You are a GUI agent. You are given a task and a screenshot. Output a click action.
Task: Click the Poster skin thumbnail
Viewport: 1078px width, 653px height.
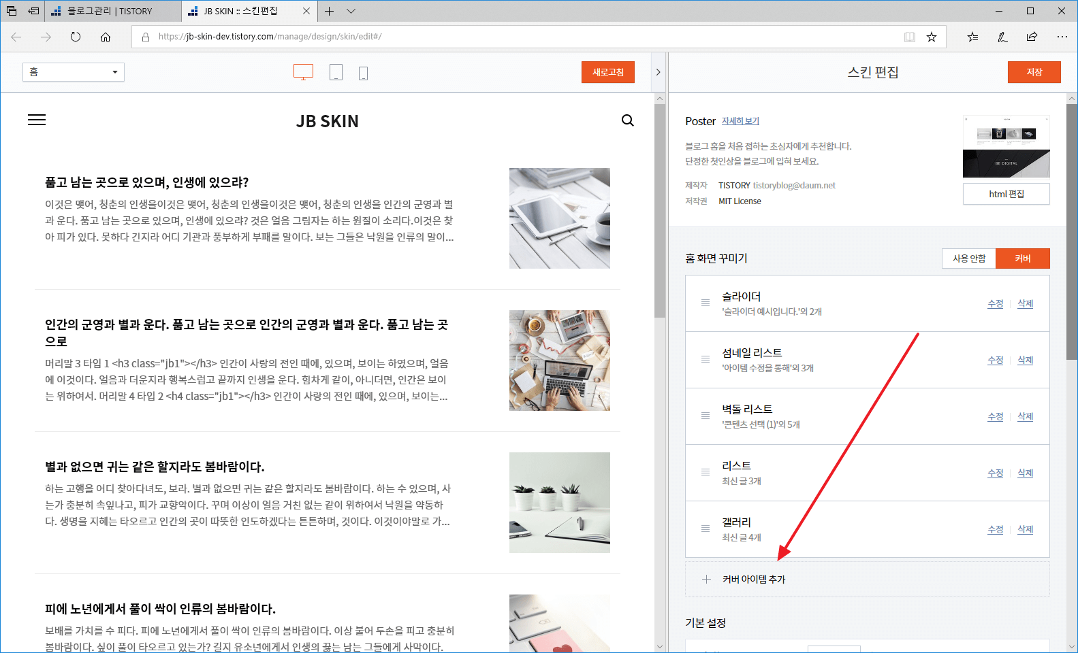pyautogui.click(x=1006, y=146)
